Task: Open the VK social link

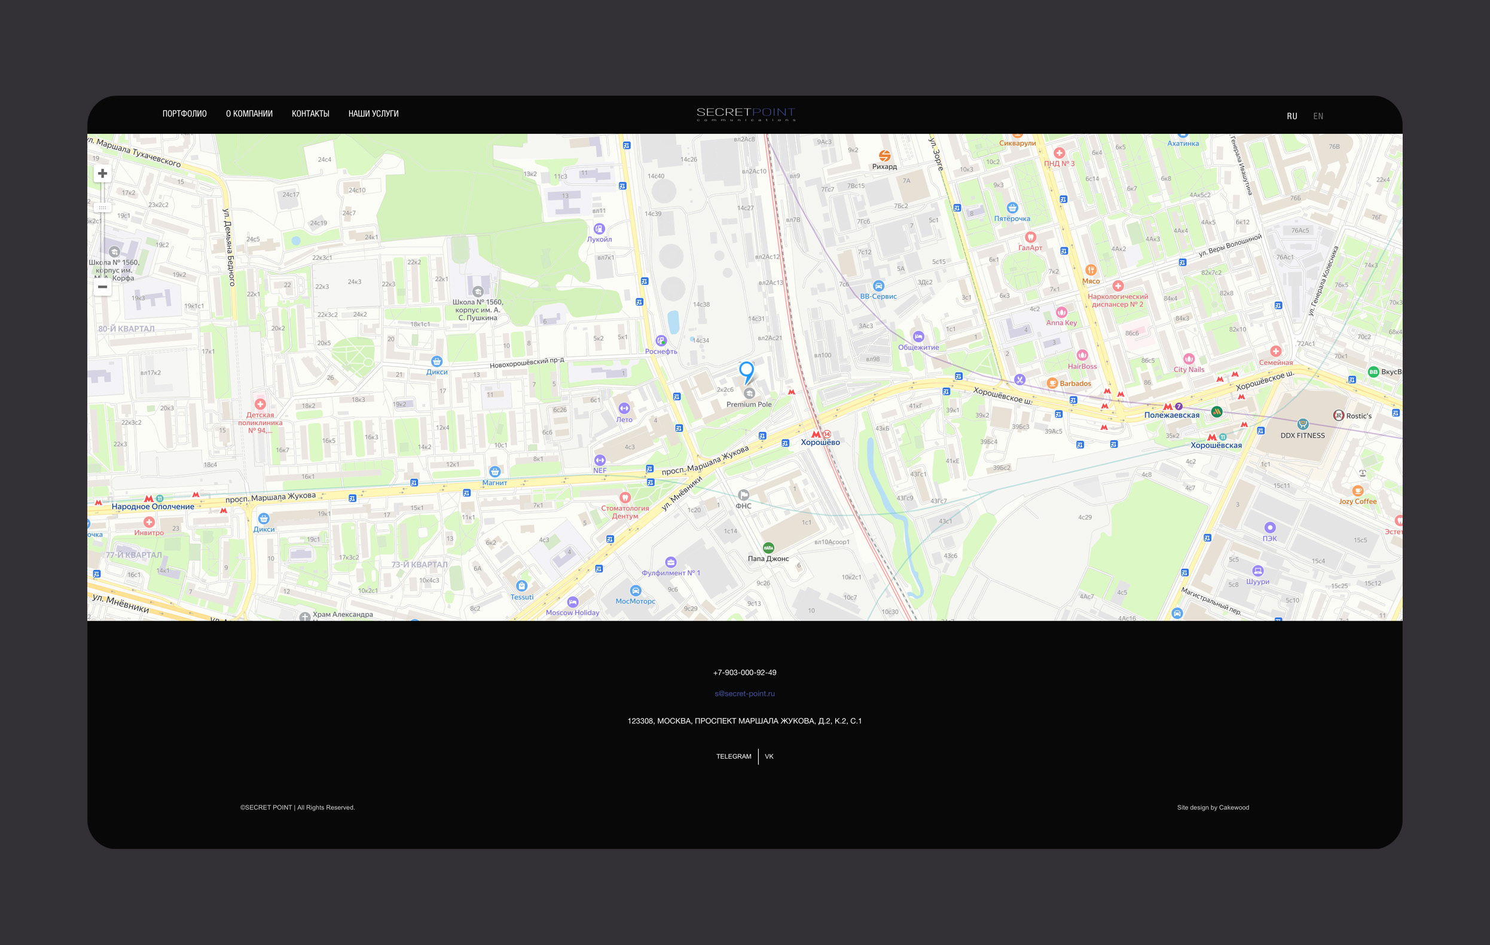Action: (768, 756)
